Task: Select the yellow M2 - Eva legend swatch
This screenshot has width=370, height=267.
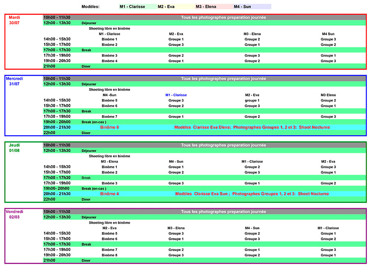Action: click(171, 7)
